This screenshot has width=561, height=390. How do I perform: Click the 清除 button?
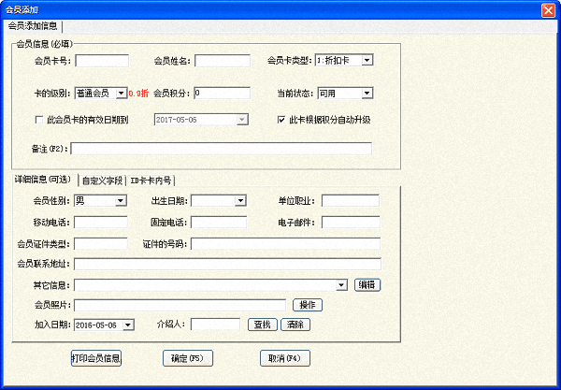295,325
